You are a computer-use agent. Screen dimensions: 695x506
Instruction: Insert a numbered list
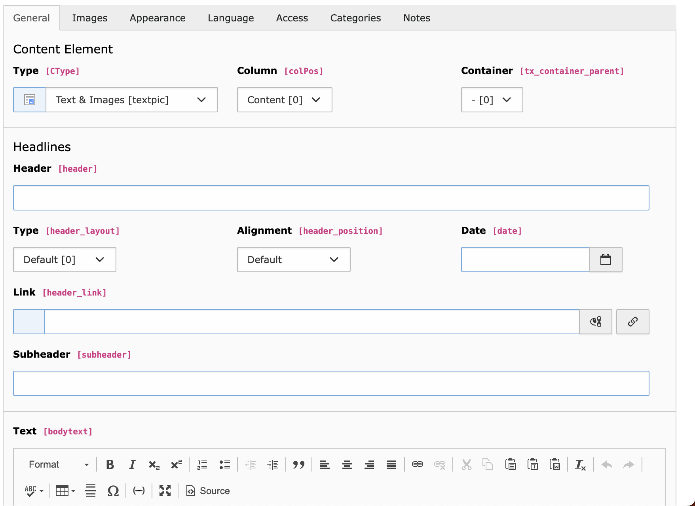pos(202,464)
